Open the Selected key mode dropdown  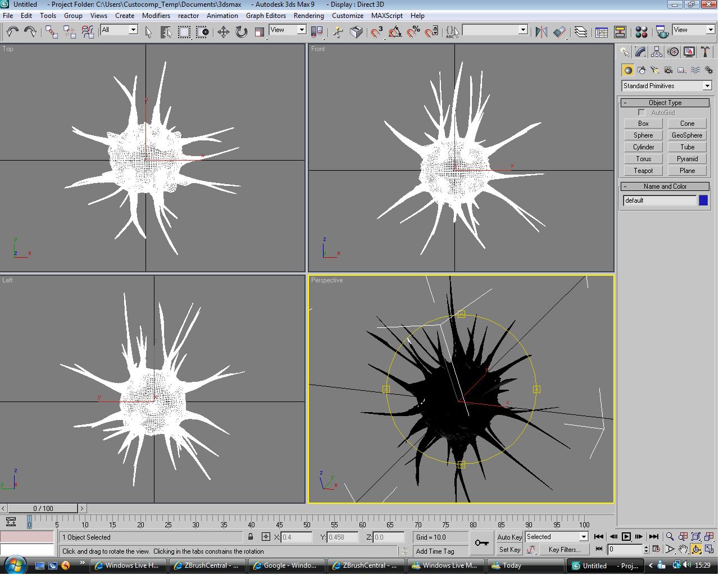[557, 537]
